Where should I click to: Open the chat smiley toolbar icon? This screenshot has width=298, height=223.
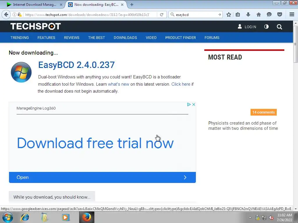pyautogui.click(x=269, y=15)
